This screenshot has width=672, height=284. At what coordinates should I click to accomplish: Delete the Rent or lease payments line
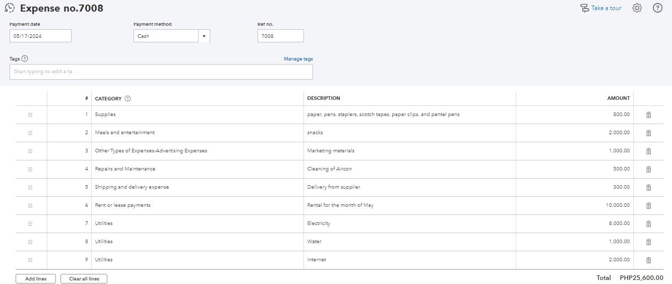(648, 206)
